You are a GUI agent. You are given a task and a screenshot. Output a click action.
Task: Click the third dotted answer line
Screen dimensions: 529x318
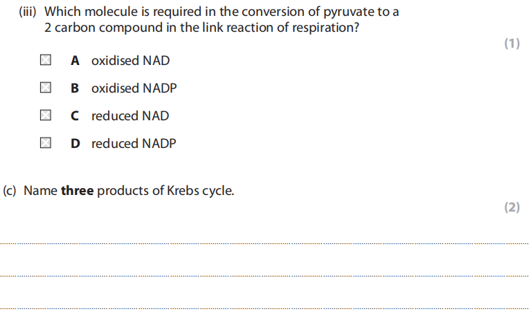(264, 308)
